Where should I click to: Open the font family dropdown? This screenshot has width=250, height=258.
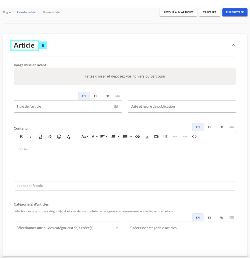[95, 137]
